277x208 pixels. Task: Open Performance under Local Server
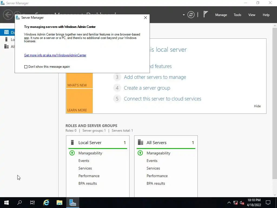[89, 176]
